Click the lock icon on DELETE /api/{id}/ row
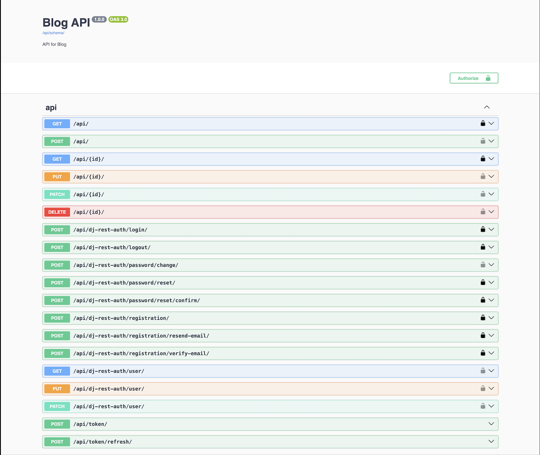 tap(483, 212)
